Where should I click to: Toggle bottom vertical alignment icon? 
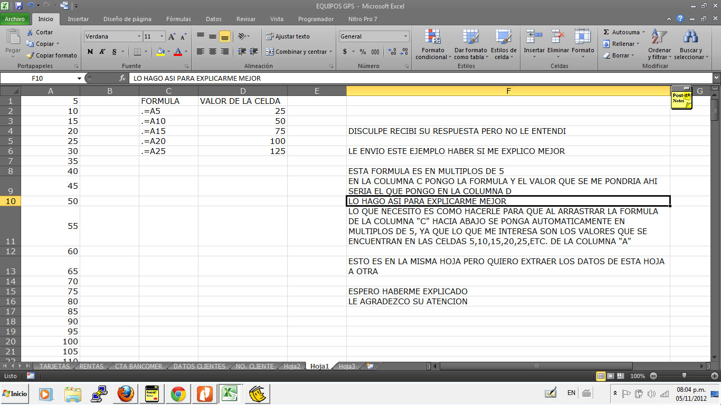pos(225,36)
